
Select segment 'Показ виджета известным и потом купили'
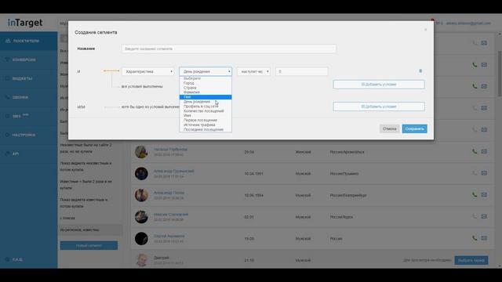84,203
